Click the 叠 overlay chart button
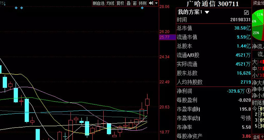The image size is (264, 140). click(x=129, y=3)
